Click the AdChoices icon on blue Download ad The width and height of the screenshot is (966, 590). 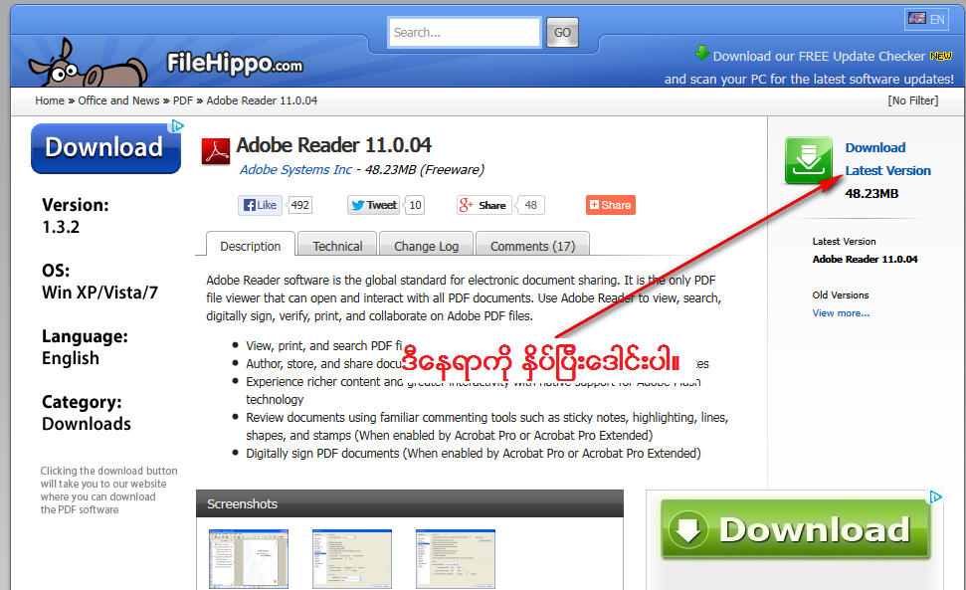tap(177, 125)
